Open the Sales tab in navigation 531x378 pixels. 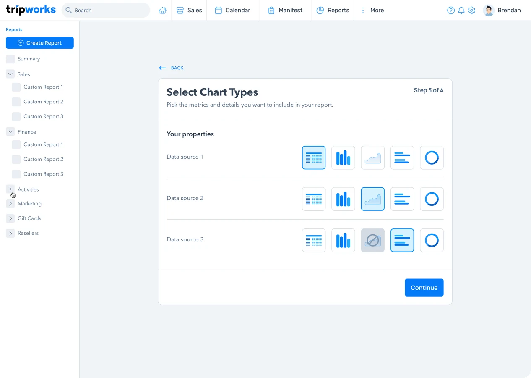click(x=189, y=10)
